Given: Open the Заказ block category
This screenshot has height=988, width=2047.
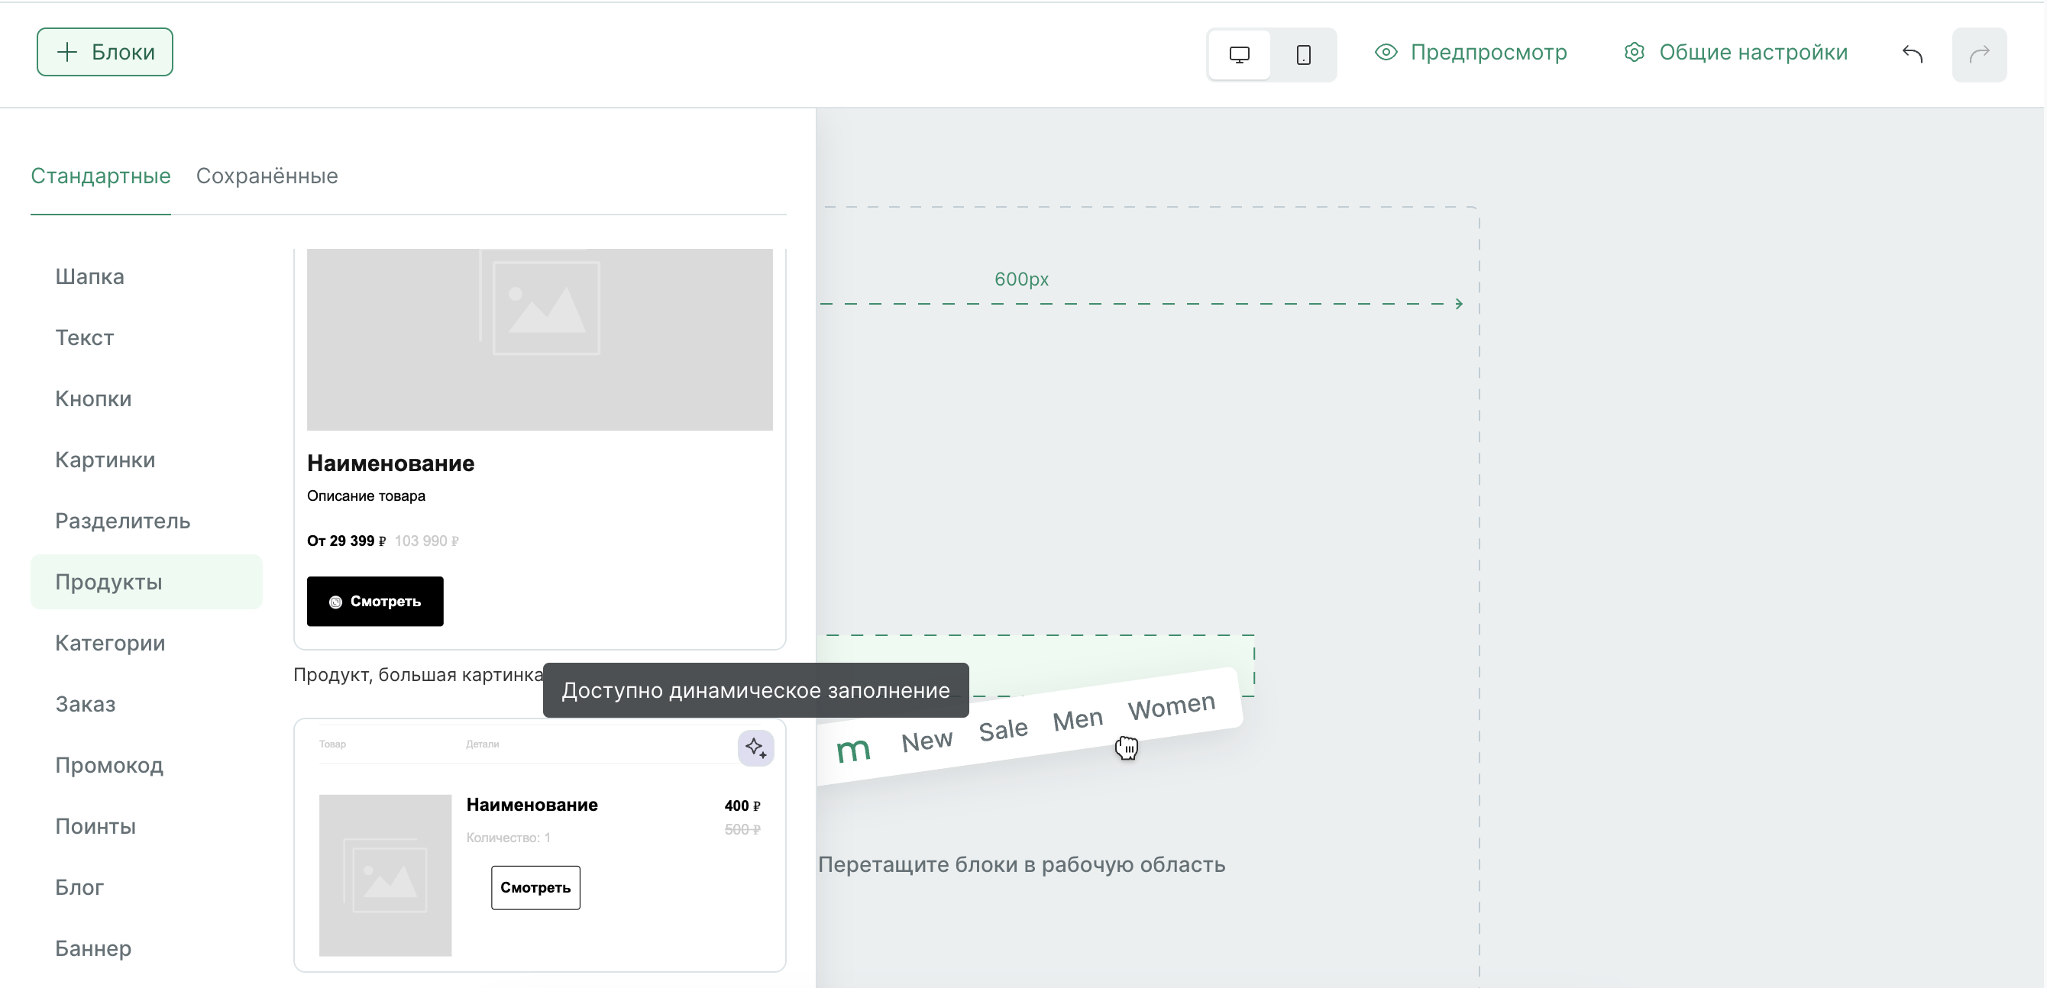Looking at the screenshot, I should 146,705.
